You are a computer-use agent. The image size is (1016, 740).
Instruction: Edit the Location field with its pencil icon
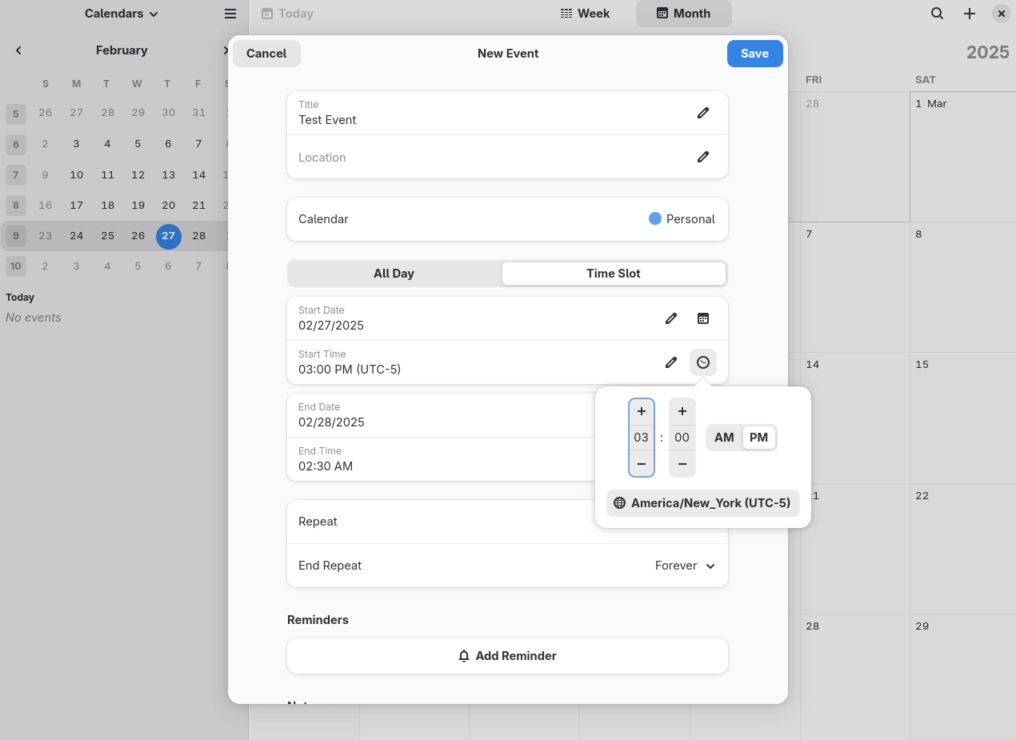(702, 157)
